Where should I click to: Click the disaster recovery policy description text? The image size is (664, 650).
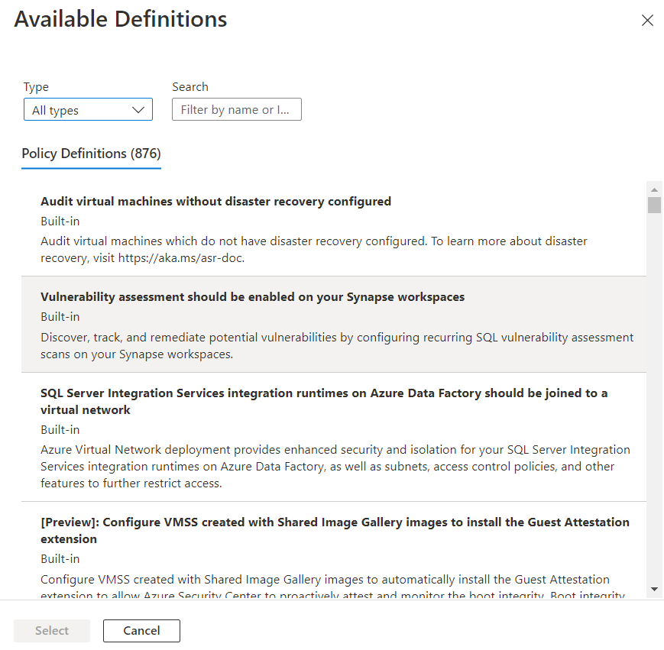[x=313, y=249]
